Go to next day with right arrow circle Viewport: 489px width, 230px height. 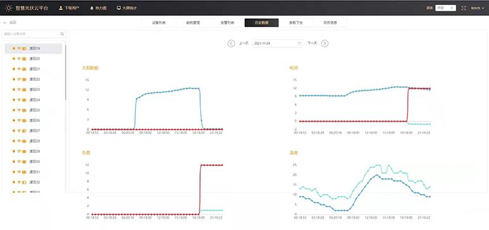(x=325, y=44)
